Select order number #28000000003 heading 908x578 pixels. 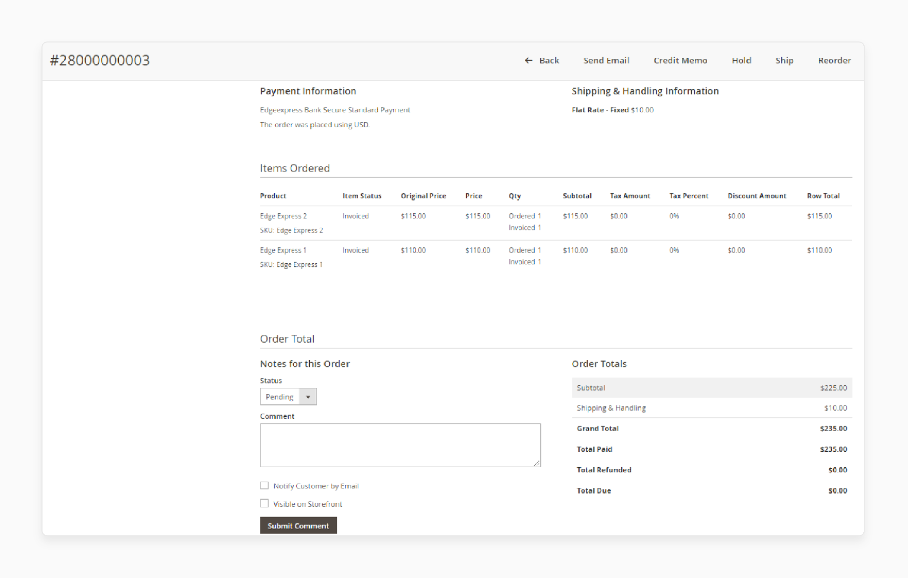(100, 60)
